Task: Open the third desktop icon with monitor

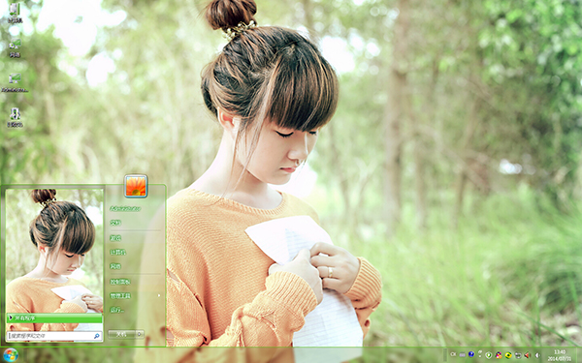Action: pyautogui.click(x=16, y=82)
